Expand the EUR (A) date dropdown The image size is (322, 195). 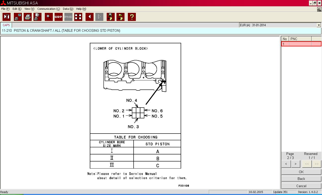[x=319, y=25]
